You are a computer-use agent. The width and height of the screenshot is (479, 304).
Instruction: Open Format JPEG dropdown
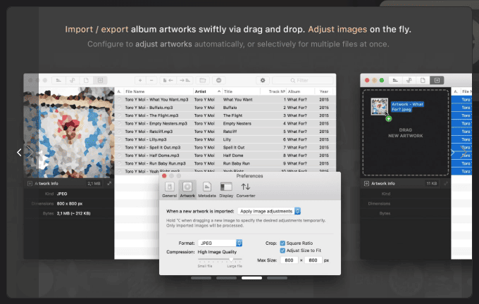[x=220, y=243]
